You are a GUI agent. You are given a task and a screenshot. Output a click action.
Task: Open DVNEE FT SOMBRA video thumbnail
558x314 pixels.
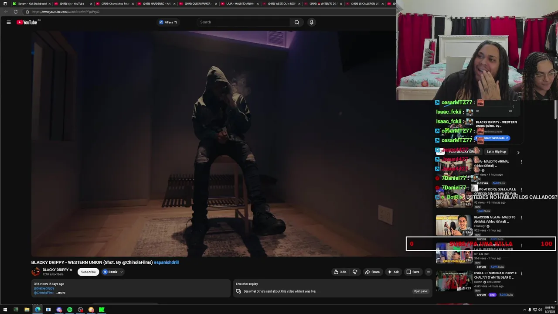click(454, 281)
